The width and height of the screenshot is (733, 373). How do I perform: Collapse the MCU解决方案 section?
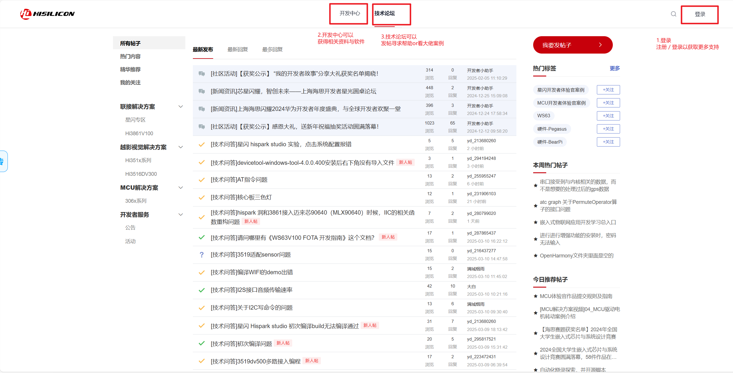coord(181,188)
